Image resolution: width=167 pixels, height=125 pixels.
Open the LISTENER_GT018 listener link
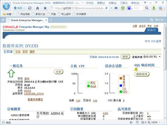pos(34,94)
